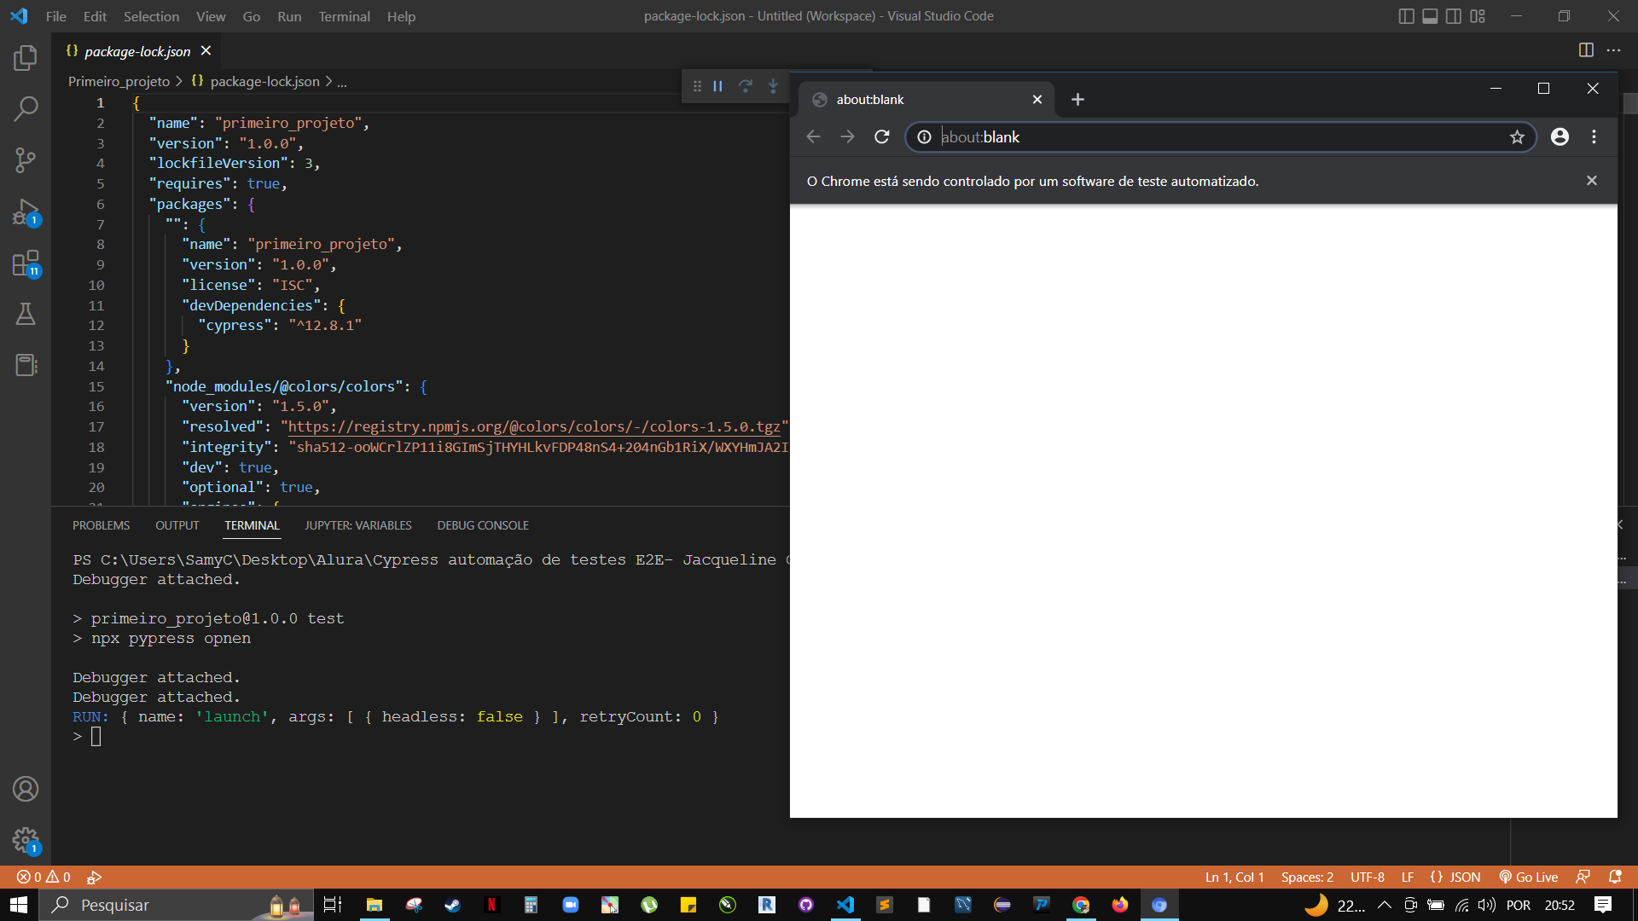Open the Run menu
This screenshot has height=921, width=1638.
(289, 16)
